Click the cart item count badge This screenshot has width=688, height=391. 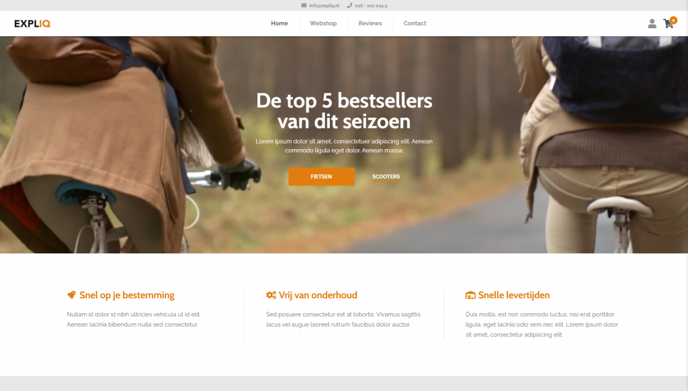(673, 20)
